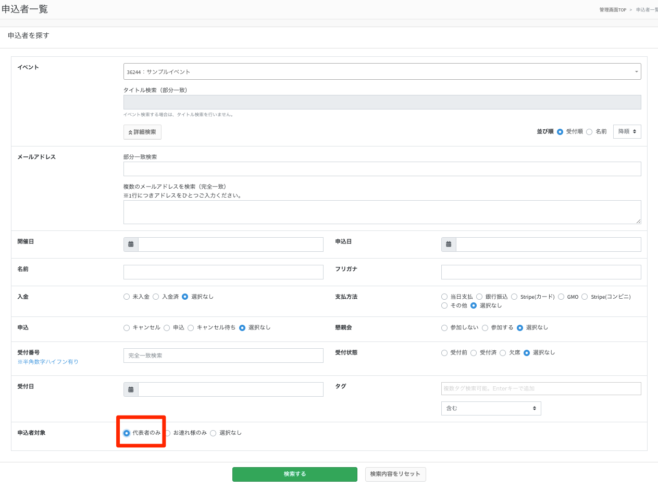Select 受付順 sort order radio
This screenshot has height=489, width=658.
pos(560,132)
